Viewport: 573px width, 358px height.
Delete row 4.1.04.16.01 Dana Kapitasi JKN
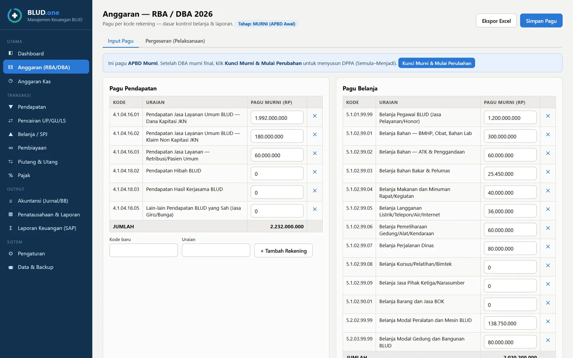coord(315,116)
